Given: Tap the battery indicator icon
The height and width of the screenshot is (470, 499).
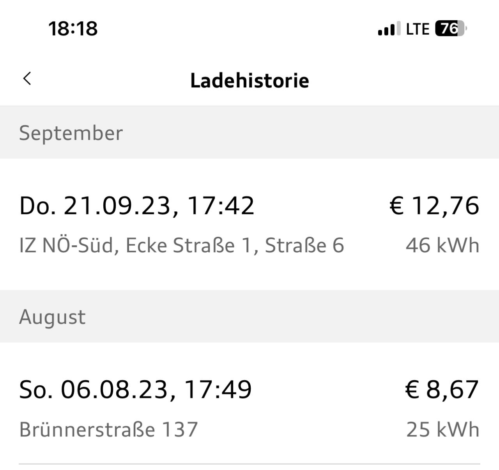Looking at the screenshot, I should pyautogui.click(x=451, y=28).
